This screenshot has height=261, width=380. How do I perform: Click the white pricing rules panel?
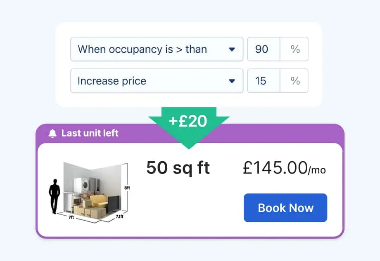[189, 99]
